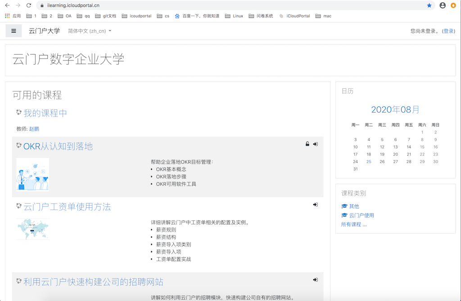Open the browser profile icon
Image resolution: width=461 pixels, height=301 pixels.
coord(443,5)
